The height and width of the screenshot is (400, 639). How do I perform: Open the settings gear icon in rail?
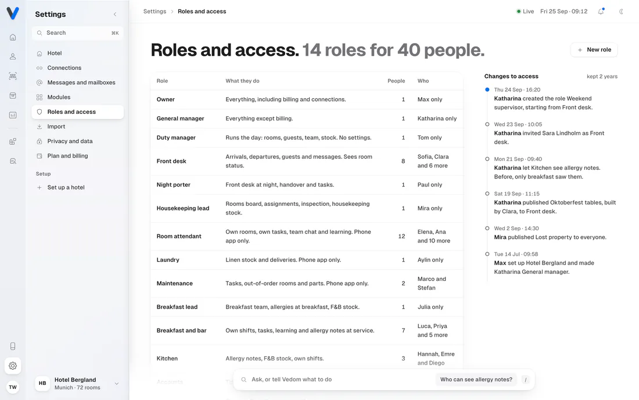pyautogui.click(x=13, y=366)
